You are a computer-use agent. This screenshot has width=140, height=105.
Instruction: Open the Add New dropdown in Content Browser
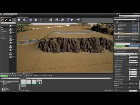pos(4,76)
